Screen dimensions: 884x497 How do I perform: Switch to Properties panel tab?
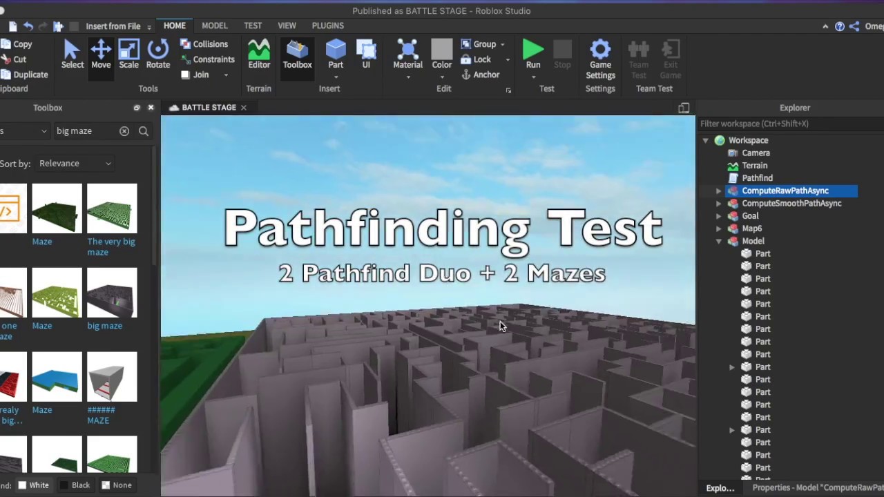(817, 488)
